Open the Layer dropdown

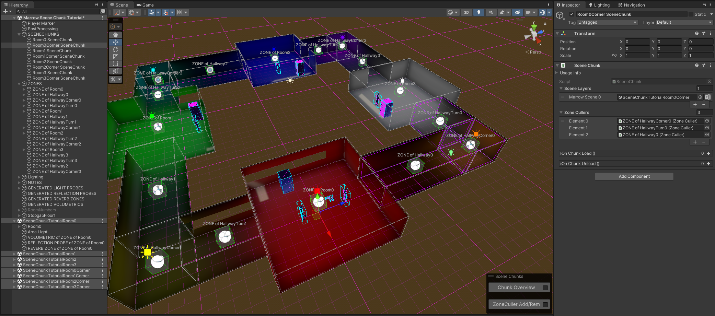click(684, 22)
